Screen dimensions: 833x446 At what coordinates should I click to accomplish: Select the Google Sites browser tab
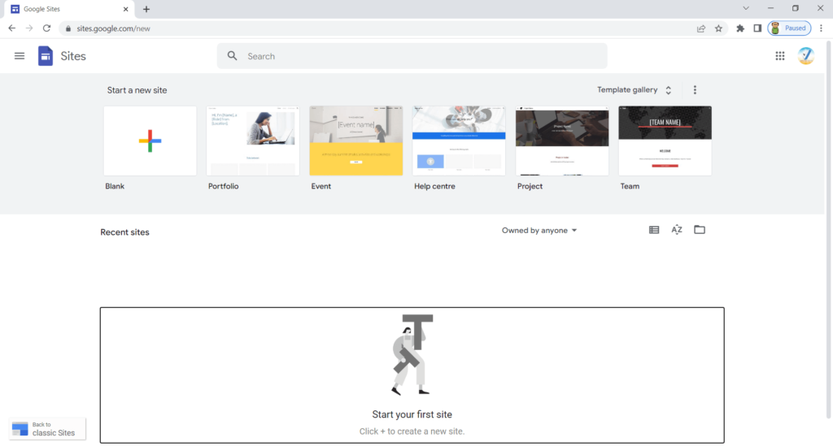click(70, 9)
